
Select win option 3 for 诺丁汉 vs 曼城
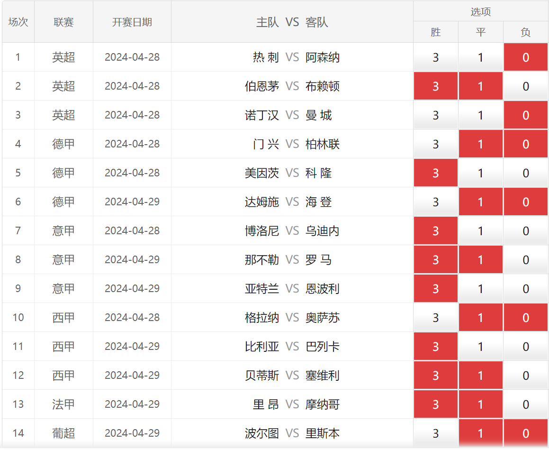point(436,115)
